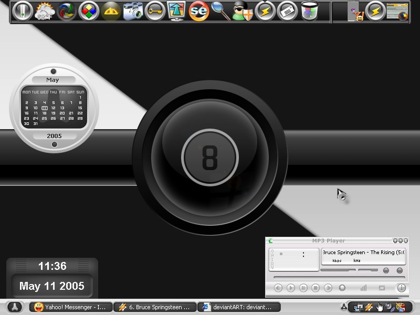Click the pause button in MP3 Player
Screen dimensions: 420x315
[303, 288]
